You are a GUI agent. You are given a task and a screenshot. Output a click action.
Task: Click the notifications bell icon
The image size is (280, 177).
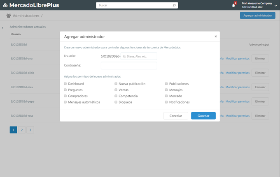233,5
